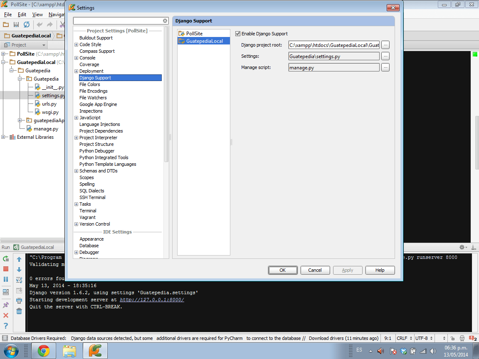479x359 pixels.
Task: Navigate up the stack trace with the arrow icon
Action: pyautogui.click(x=19, y=258)
